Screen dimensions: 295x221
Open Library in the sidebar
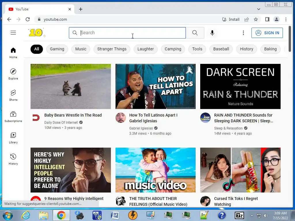(13, 138)
